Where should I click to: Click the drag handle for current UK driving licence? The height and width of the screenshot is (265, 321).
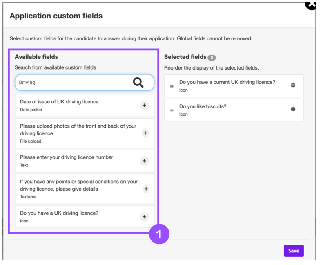(172, 86)
